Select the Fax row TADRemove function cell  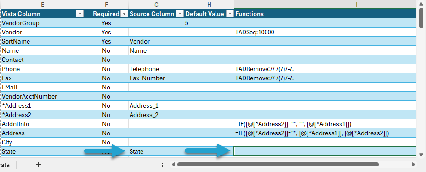tap(325, 78)
